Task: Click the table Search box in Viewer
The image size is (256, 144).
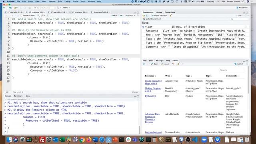Action: coord(232,70)
